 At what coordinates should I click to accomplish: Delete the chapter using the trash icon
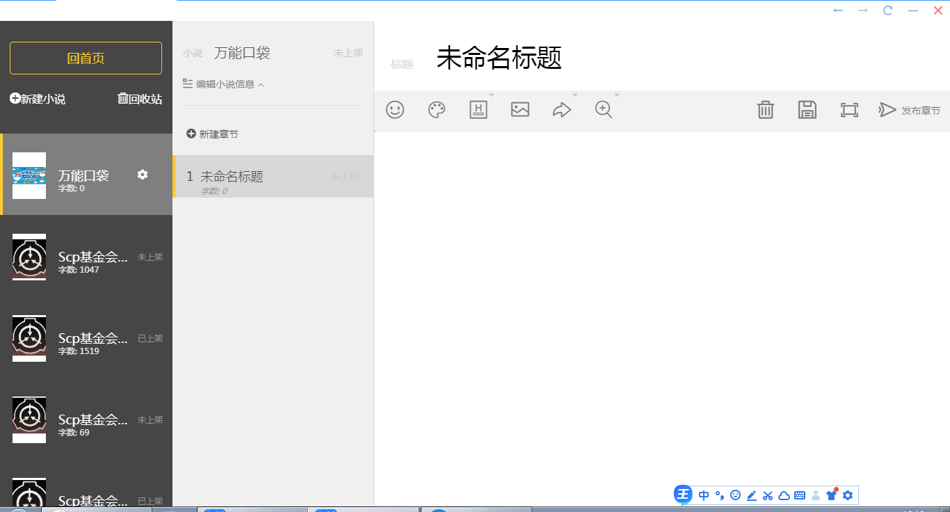tap(766, 110)
